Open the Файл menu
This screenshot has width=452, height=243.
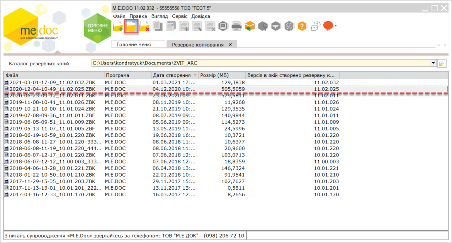[x=119, y=17]
